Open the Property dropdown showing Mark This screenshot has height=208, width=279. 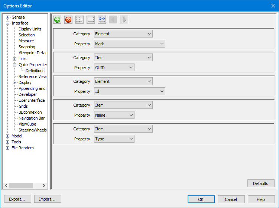129,44
